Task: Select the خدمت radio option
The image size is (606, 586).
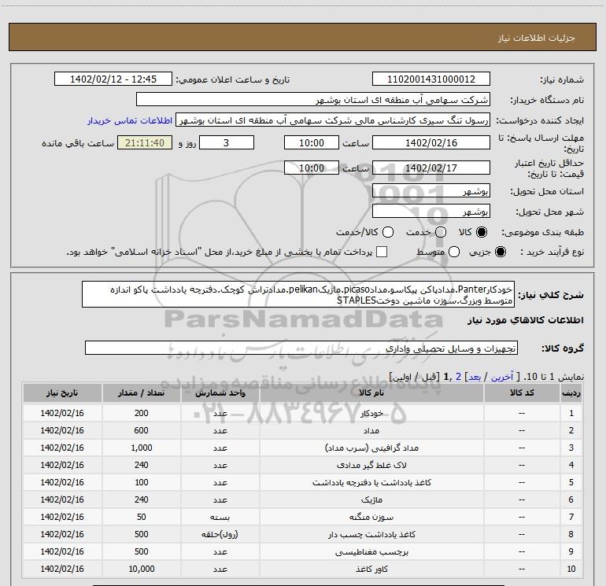Action: coord(441,232)
